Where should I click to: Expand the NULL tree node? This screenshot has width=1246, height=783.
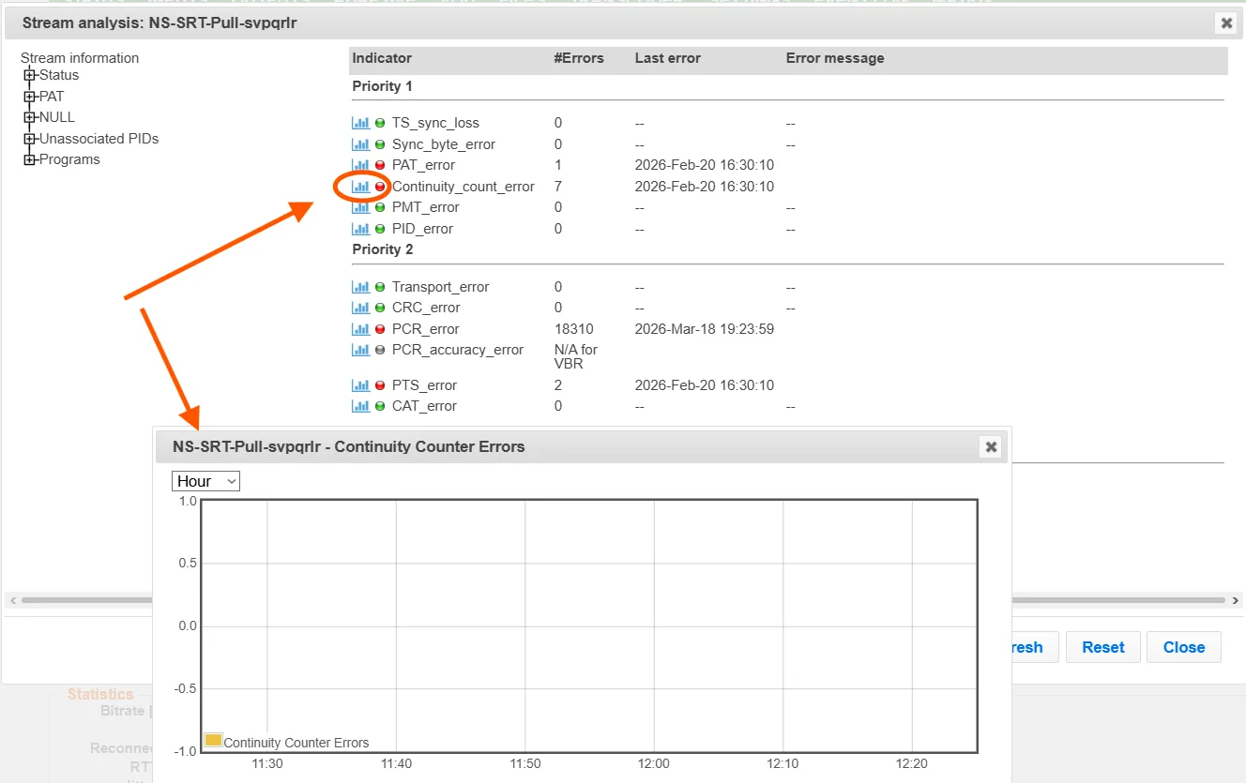(30, 117)
